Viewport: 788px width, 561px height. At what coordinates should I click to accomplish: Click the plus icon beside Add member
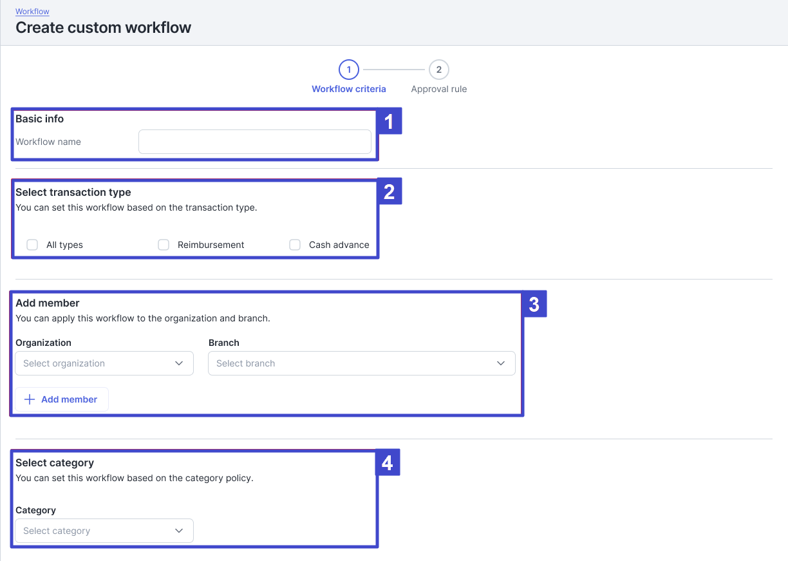tap(29, 399)
